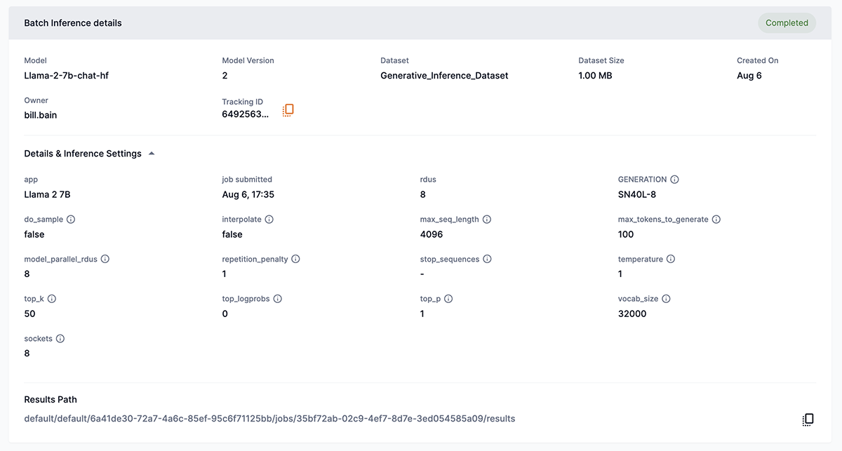Click the interpolate info icon
The width and height of the screenshot is (842, 451).
pyautogui.click(x=271, y=219)
